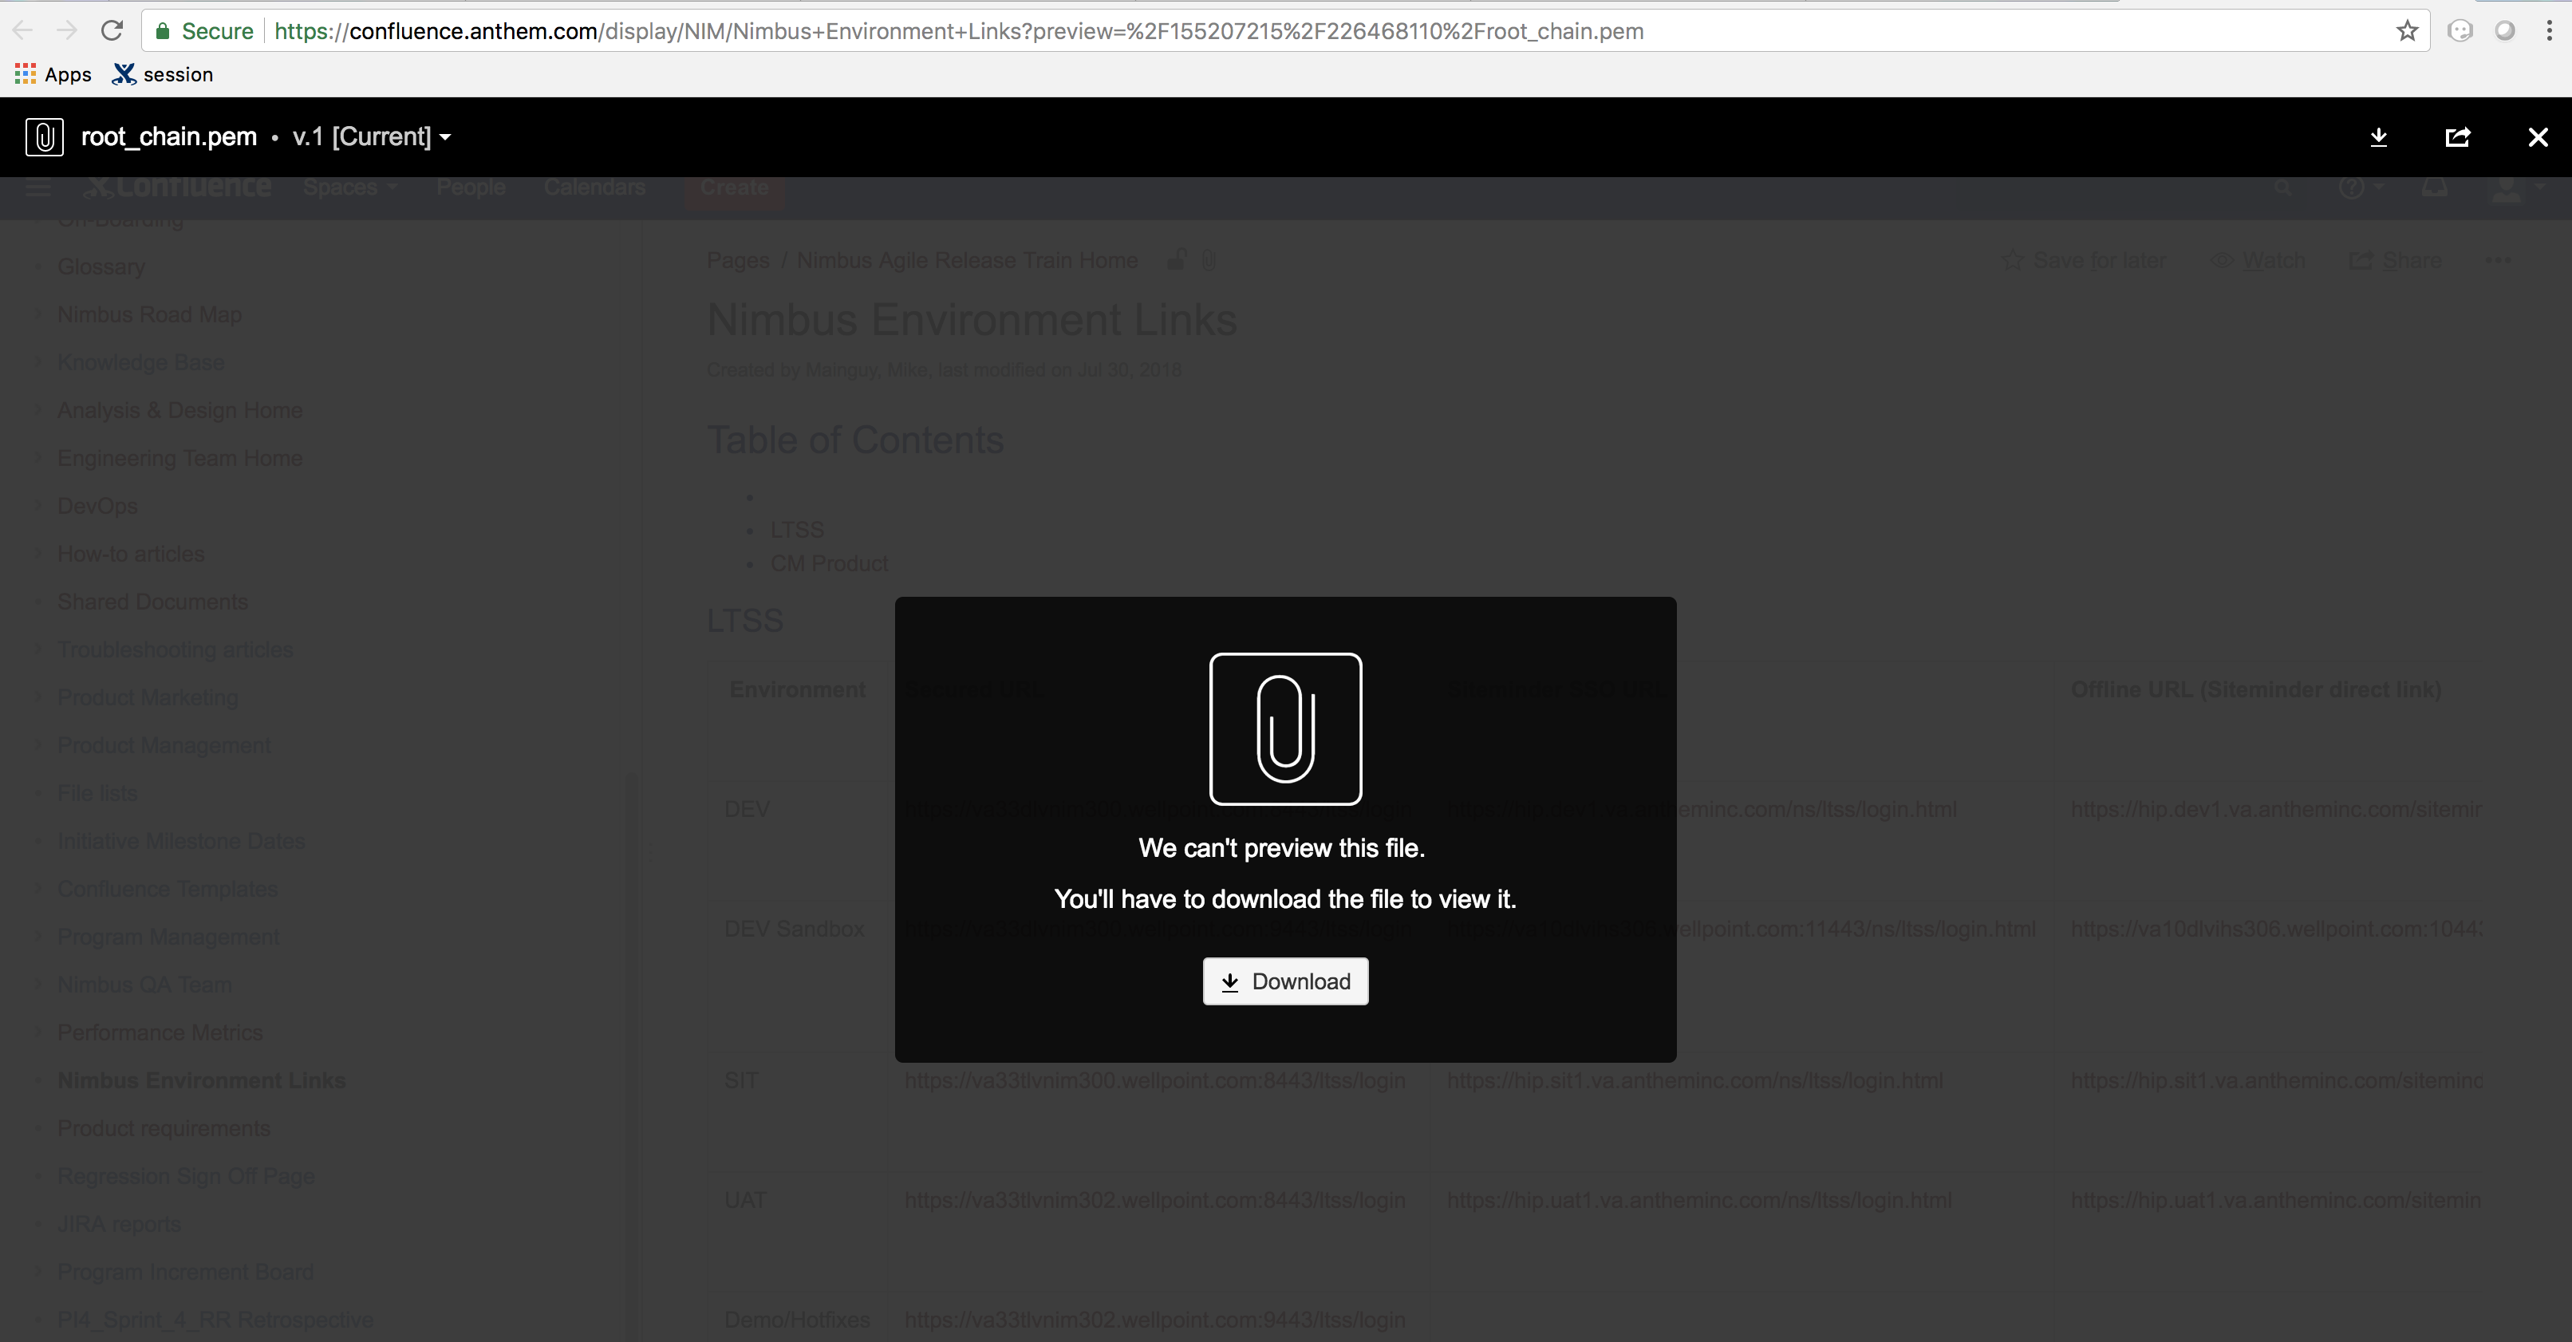Open Performance Metrics in sidebar
The height and width of the screenshot is (1342, 2572).
point(160,1033)
